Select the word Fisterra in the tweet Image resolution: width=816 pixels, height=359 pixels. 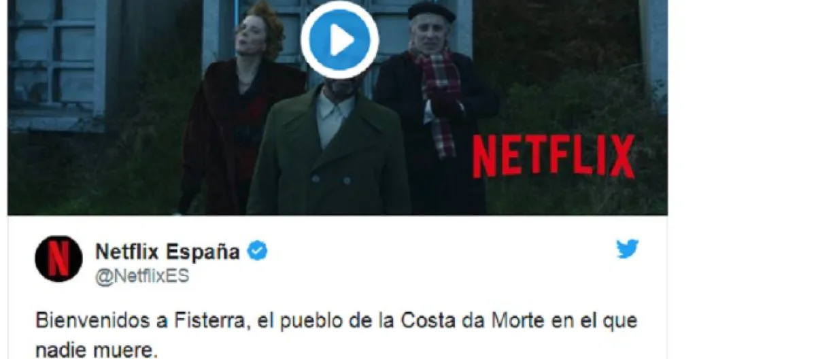coord(216,320)
